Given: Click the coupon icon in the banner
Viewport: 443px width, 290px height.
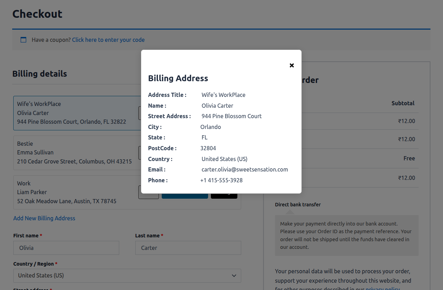Looking at the screenshot, I should click(23, 39).
